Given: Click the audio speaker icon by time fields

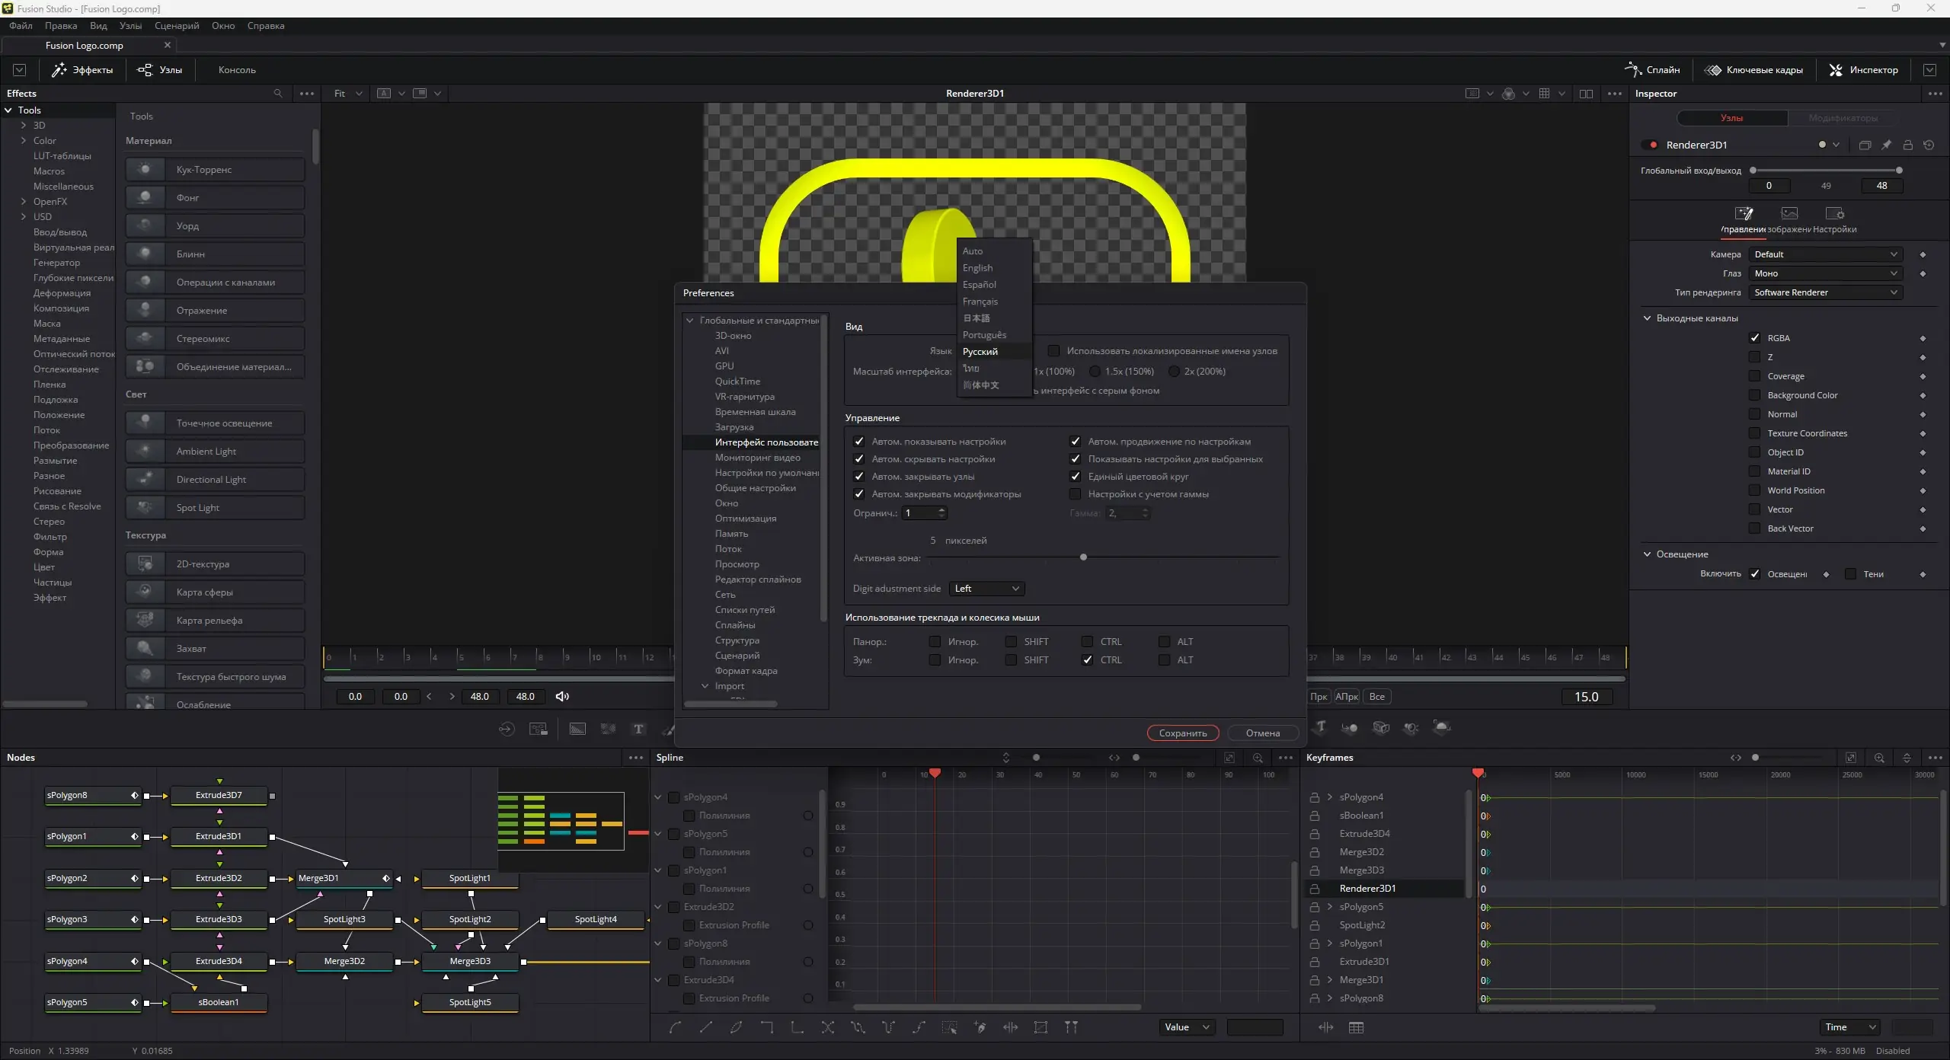Looking at the screenshot, I should point(562,697).
